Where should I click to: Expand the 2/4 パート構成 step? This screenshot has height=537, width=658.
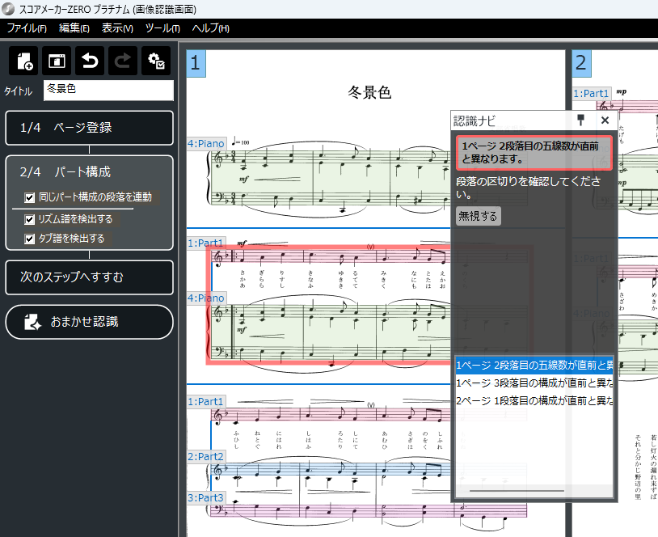point(89,172)
